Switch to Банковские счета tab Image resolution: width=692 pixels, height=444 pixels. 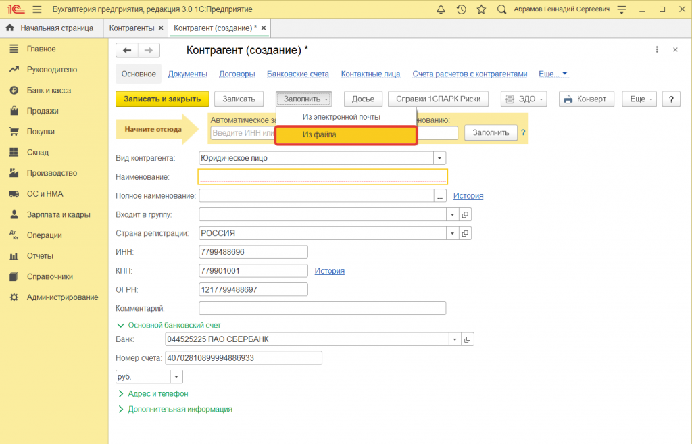[297, 74]
